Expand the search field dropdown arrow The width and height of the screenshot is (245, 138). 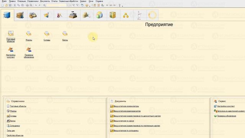click(x=68, y=5)
